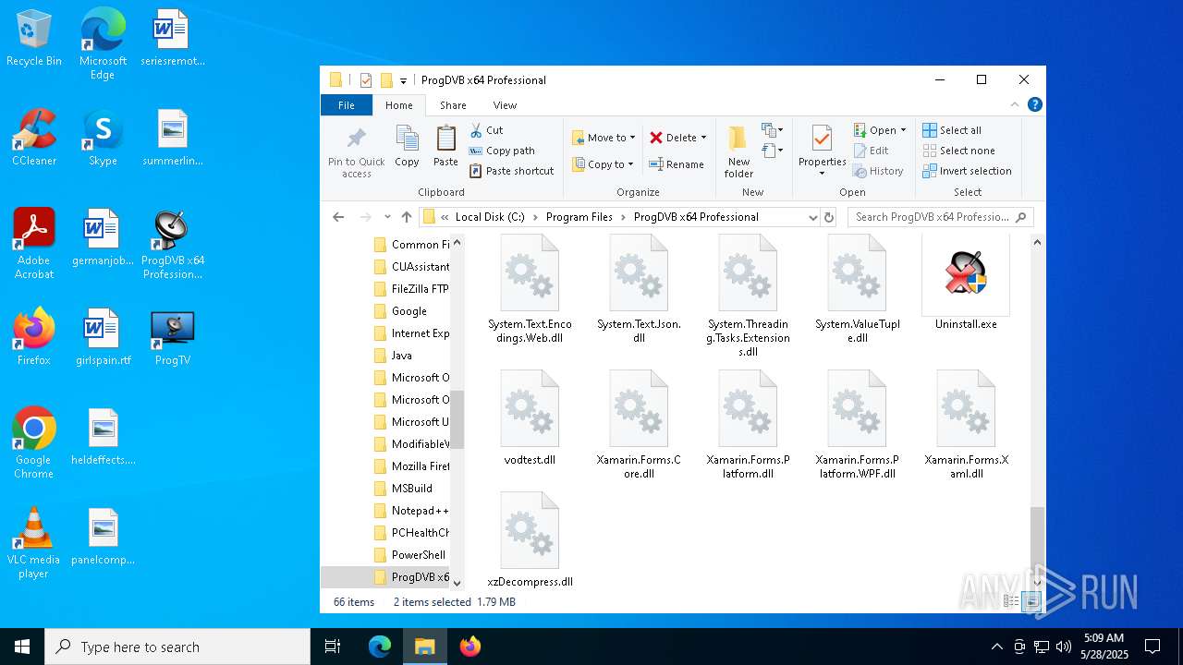The image size is (1183, 665).
Task: Click Copy path in ribbon
Action: click(502, 151)
